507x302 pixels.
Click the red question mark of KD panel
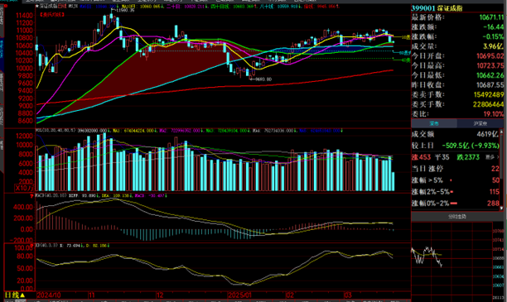tap(31, 246)
